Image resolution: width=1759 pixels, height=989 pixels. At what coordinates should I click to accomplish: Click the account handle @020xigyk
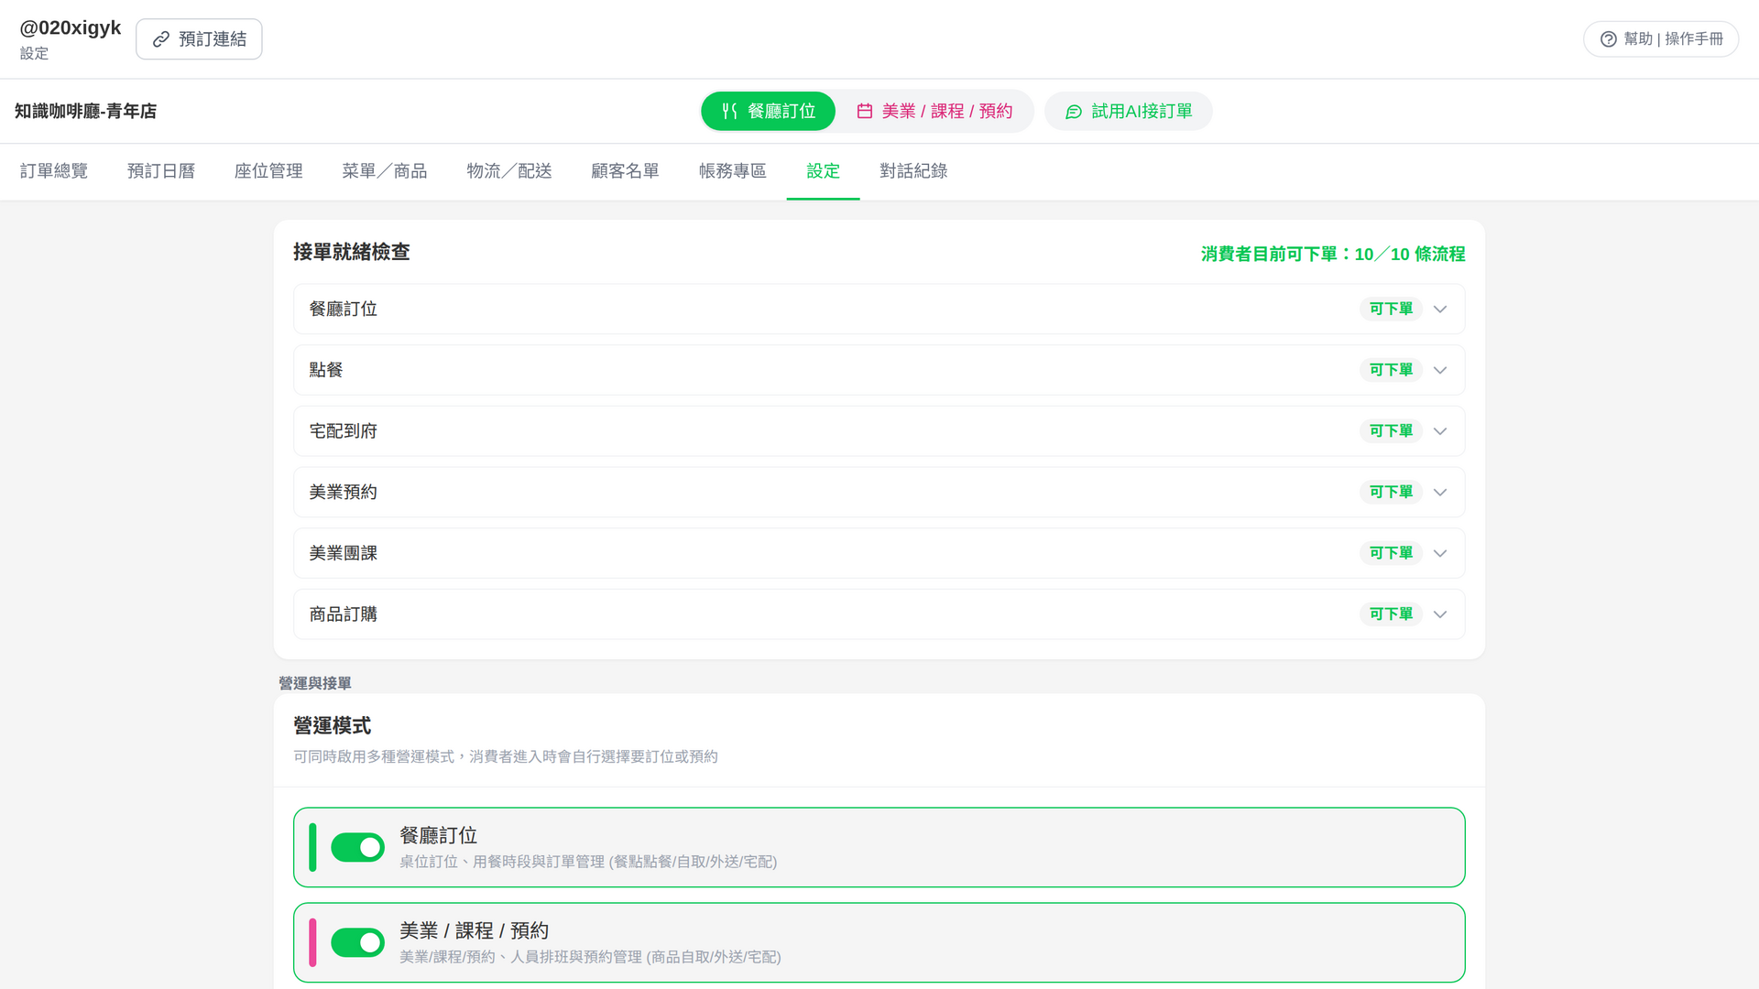(x=71, y=28)
